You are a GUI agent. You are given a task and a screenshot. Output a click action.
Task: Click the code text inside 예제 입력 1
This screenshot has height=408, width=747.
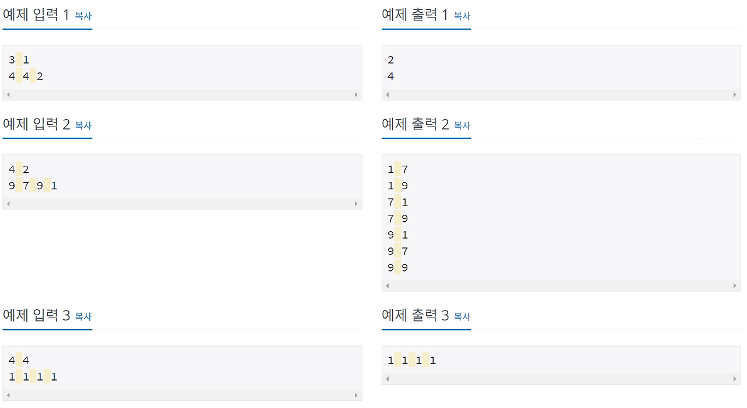(x=26, y=67)
